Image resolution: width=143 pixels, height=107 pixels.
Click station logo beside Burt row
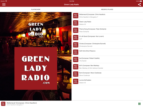(76, 74)
